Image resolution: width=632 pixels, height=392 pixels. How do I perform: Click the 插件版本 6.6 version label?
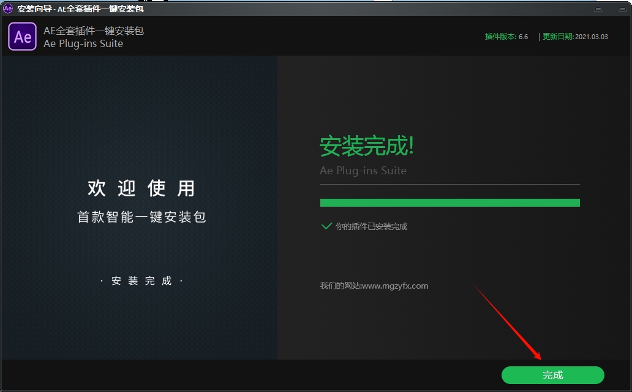(x=506, y=37)
